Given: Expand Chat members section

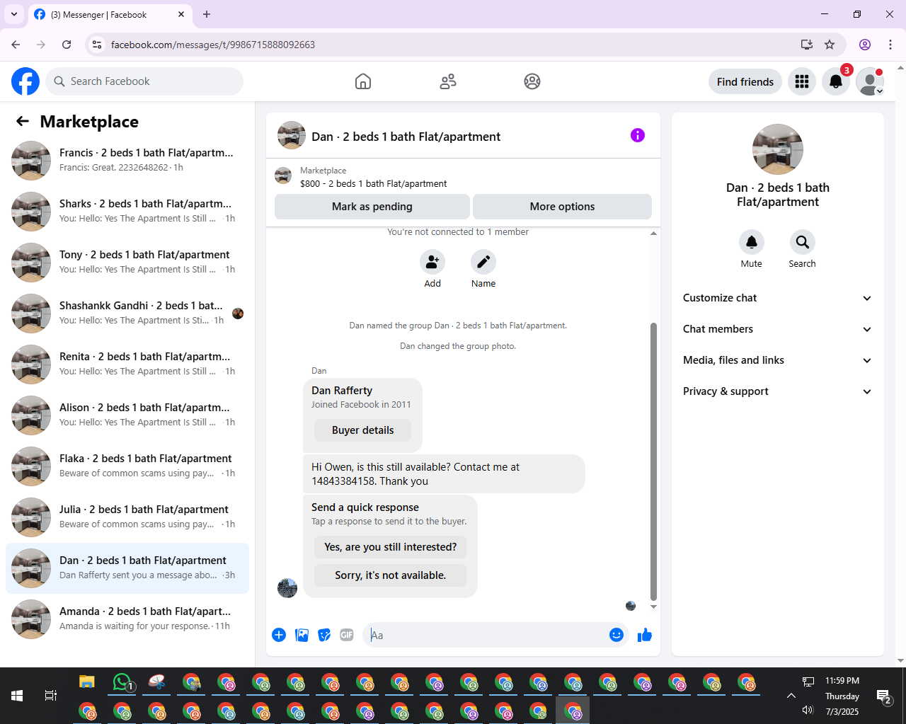Looking at the screenshot, I should [x=778, y=329].
